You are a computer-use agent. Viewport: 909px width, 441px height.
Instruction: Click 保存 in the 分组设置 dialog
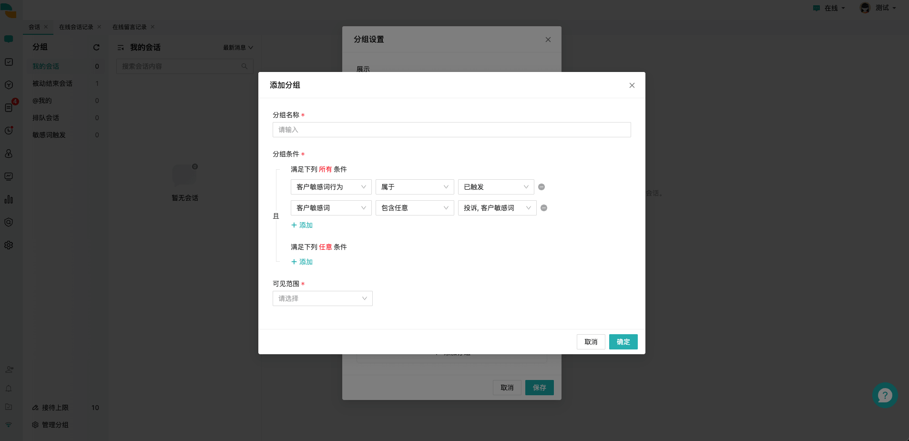pos(540,388)
